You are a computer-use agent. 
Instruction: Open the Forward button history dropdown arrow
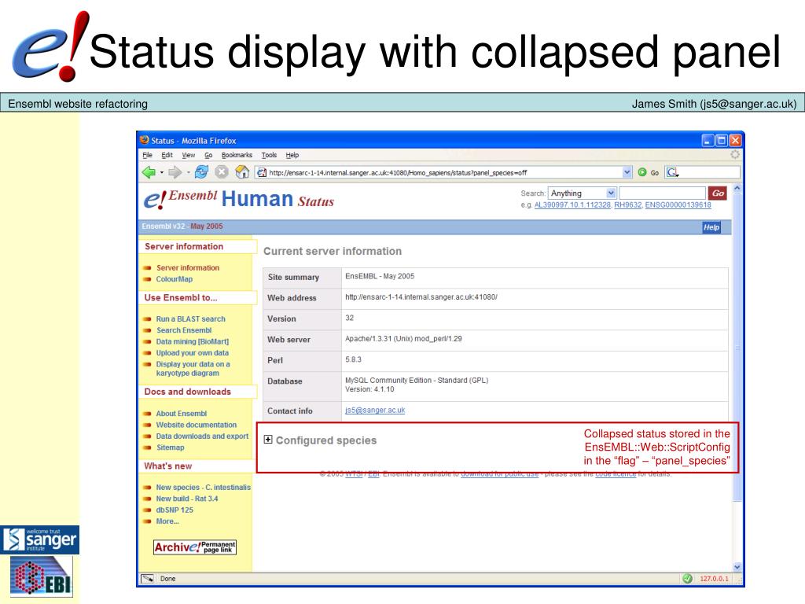pyautogui.click(x=189, y=173)
